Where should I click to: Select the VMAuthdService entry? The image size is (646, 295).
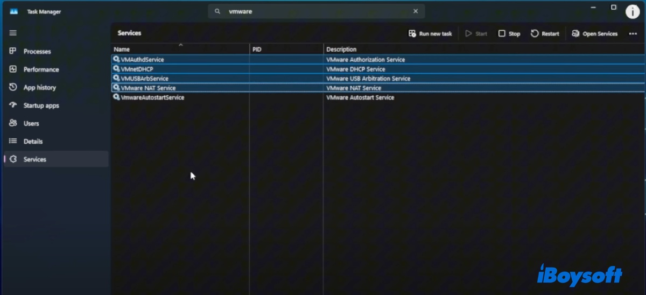pyautogui.click(x=143, y=60)
